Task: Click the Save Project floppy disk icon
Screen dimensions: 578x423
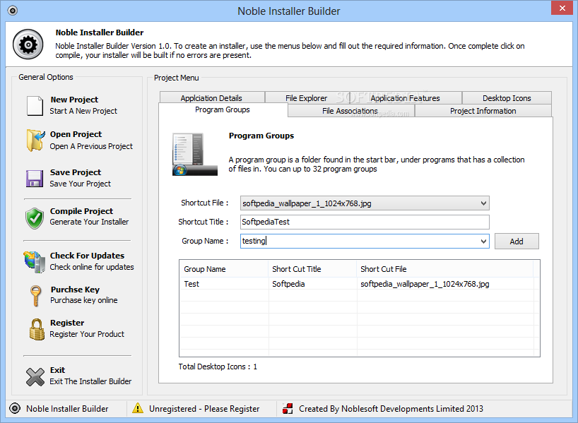Action: [35, 179]
